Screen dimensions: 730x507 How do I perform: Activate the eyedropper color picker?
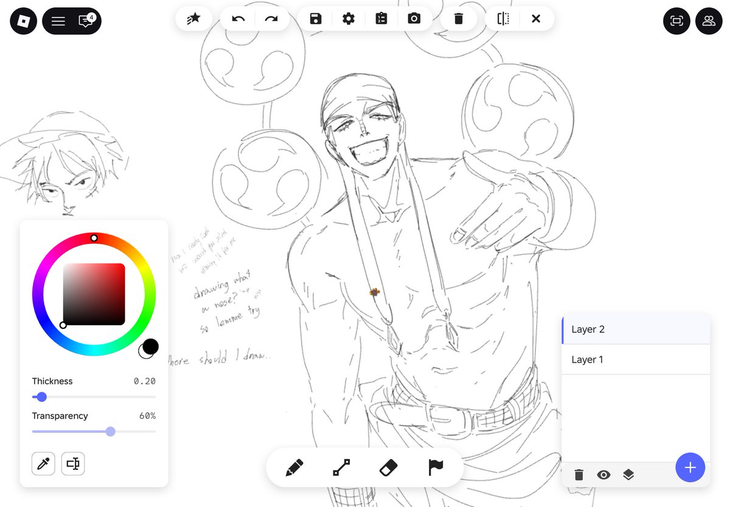tap(43, 464)
